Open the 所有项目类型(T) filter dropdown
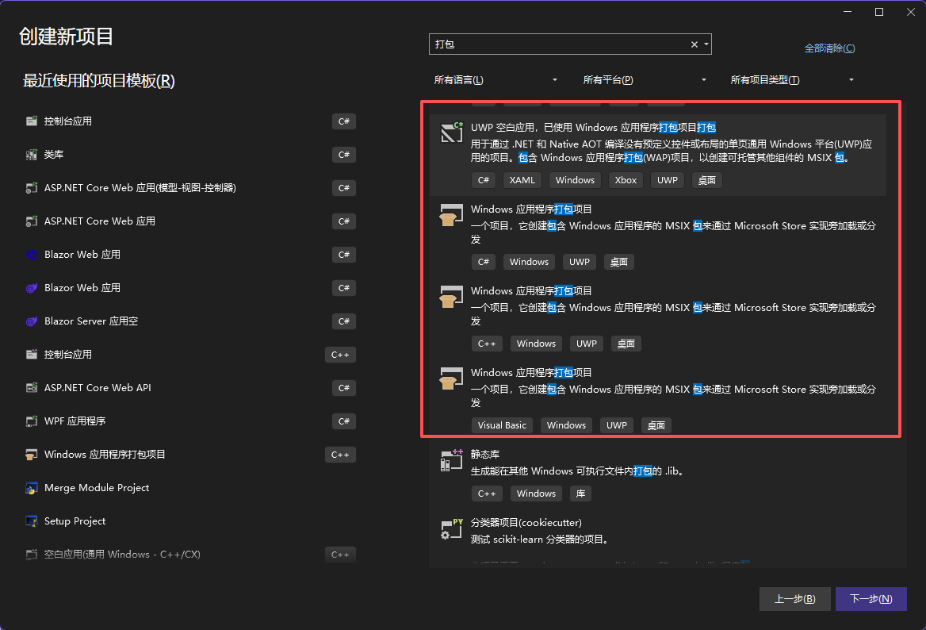Screen dimensions: 926x630 coord(792,80)
